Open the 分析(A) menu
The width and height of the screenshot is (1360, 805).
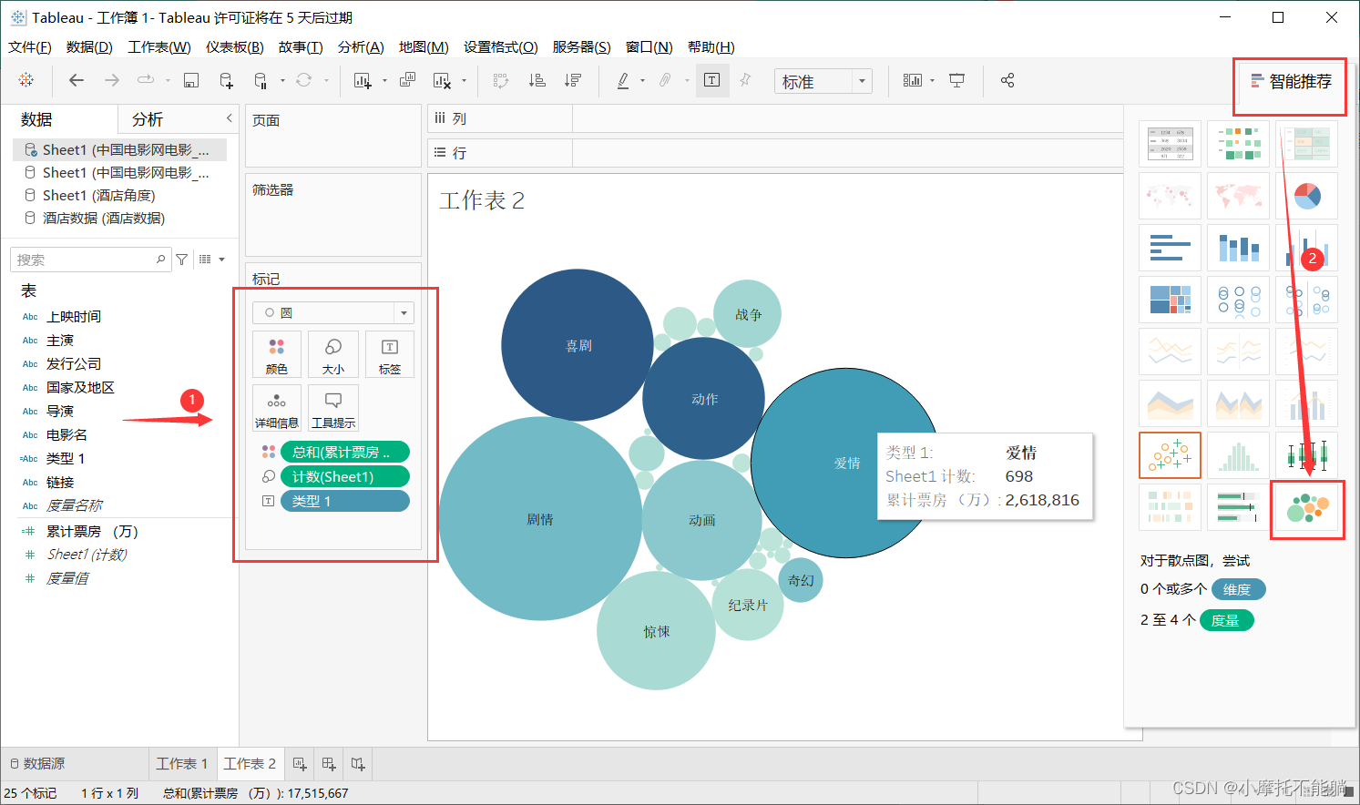pos(361,46)
